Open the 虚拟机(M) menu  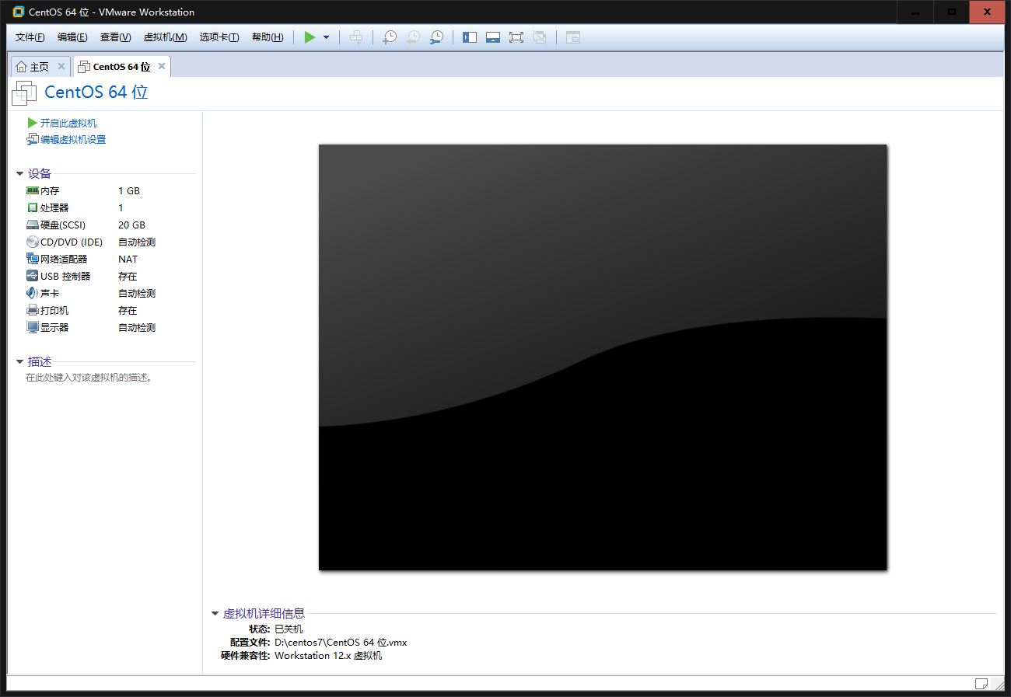(166, 37)
